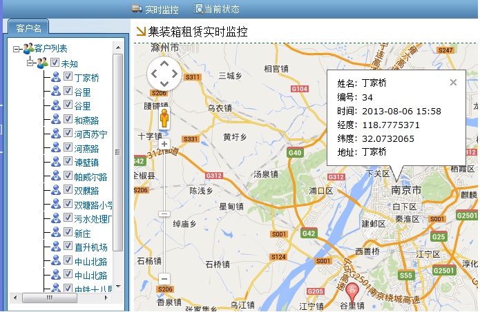Pan the map up
Image resolution: width=480 pixels, height=312 pixels.
164,63
